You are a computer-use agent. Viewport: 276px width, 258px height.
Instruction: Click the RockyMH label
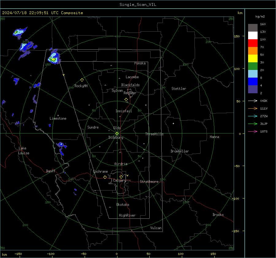pos(81,86)
